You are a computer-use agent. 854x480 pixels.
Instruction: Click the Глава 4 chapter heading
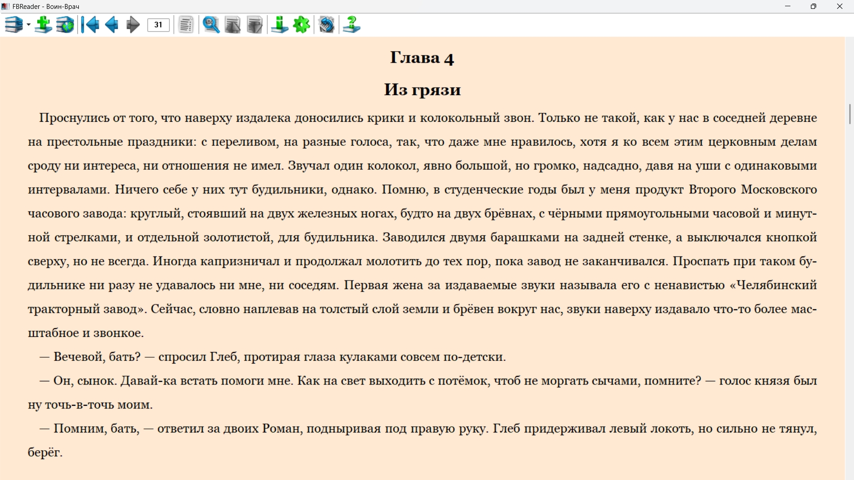pos(422,58)
